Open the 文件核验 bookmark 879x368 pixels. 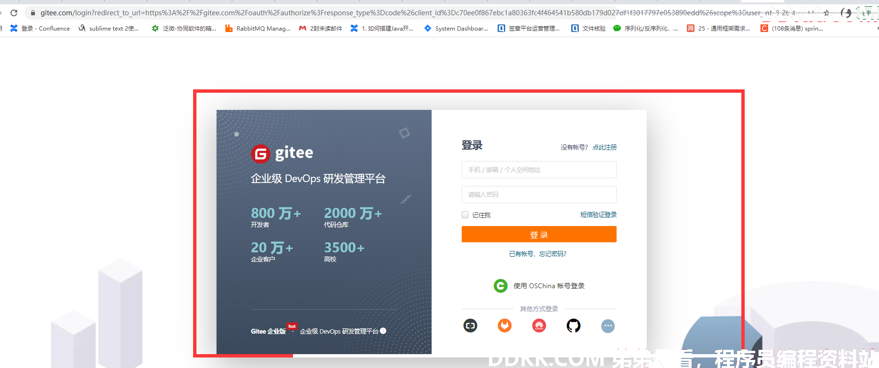(x=588, y=28)
